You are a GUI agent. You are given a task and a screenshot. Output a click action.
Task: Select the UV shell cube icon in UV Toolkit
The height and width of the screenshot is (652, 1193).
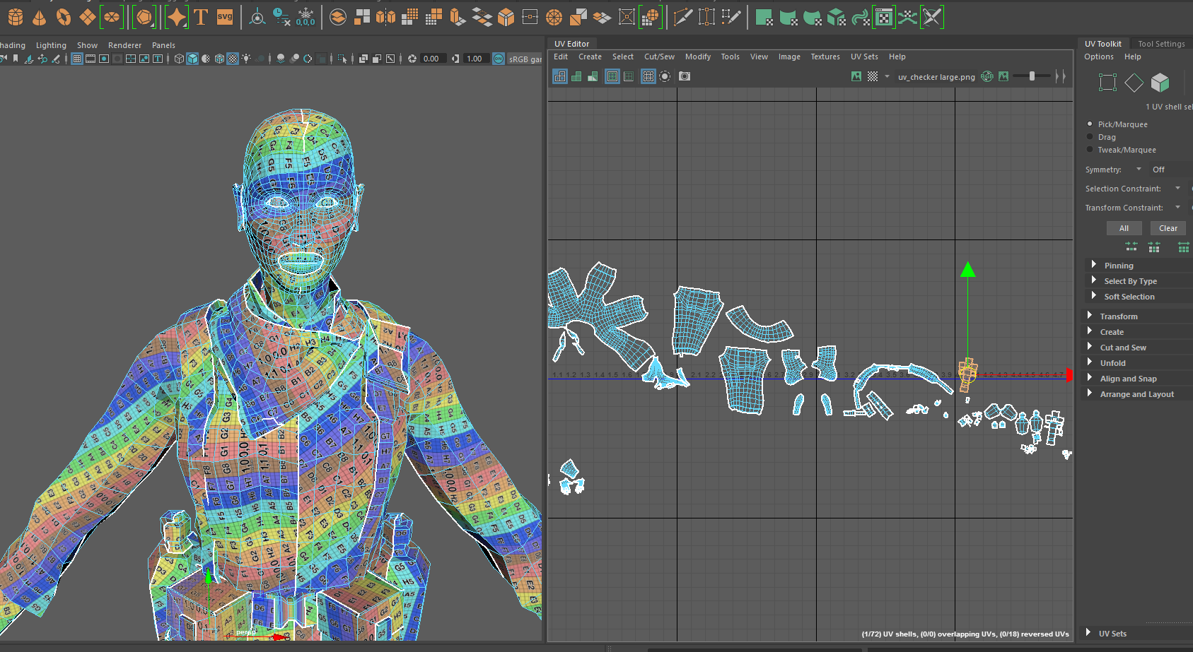tap(1160, 83)
